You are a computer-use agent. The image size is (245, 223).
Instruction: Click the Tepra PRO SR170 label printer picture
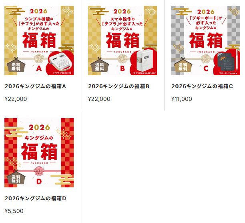click(60, 62)
